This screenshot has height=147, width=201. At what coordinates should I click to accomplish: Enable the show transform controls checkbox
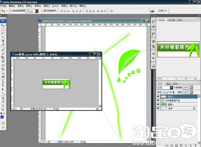point(42,11)
